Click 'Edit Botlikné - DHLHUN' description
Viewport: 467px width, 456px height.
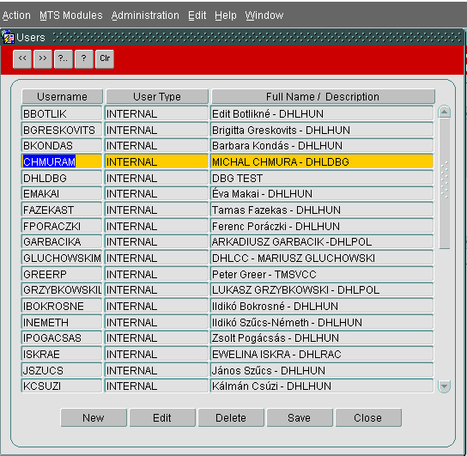[322, 113]
